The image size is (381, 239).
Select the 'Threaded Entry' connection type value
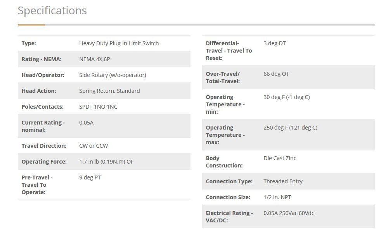point(283,181)
